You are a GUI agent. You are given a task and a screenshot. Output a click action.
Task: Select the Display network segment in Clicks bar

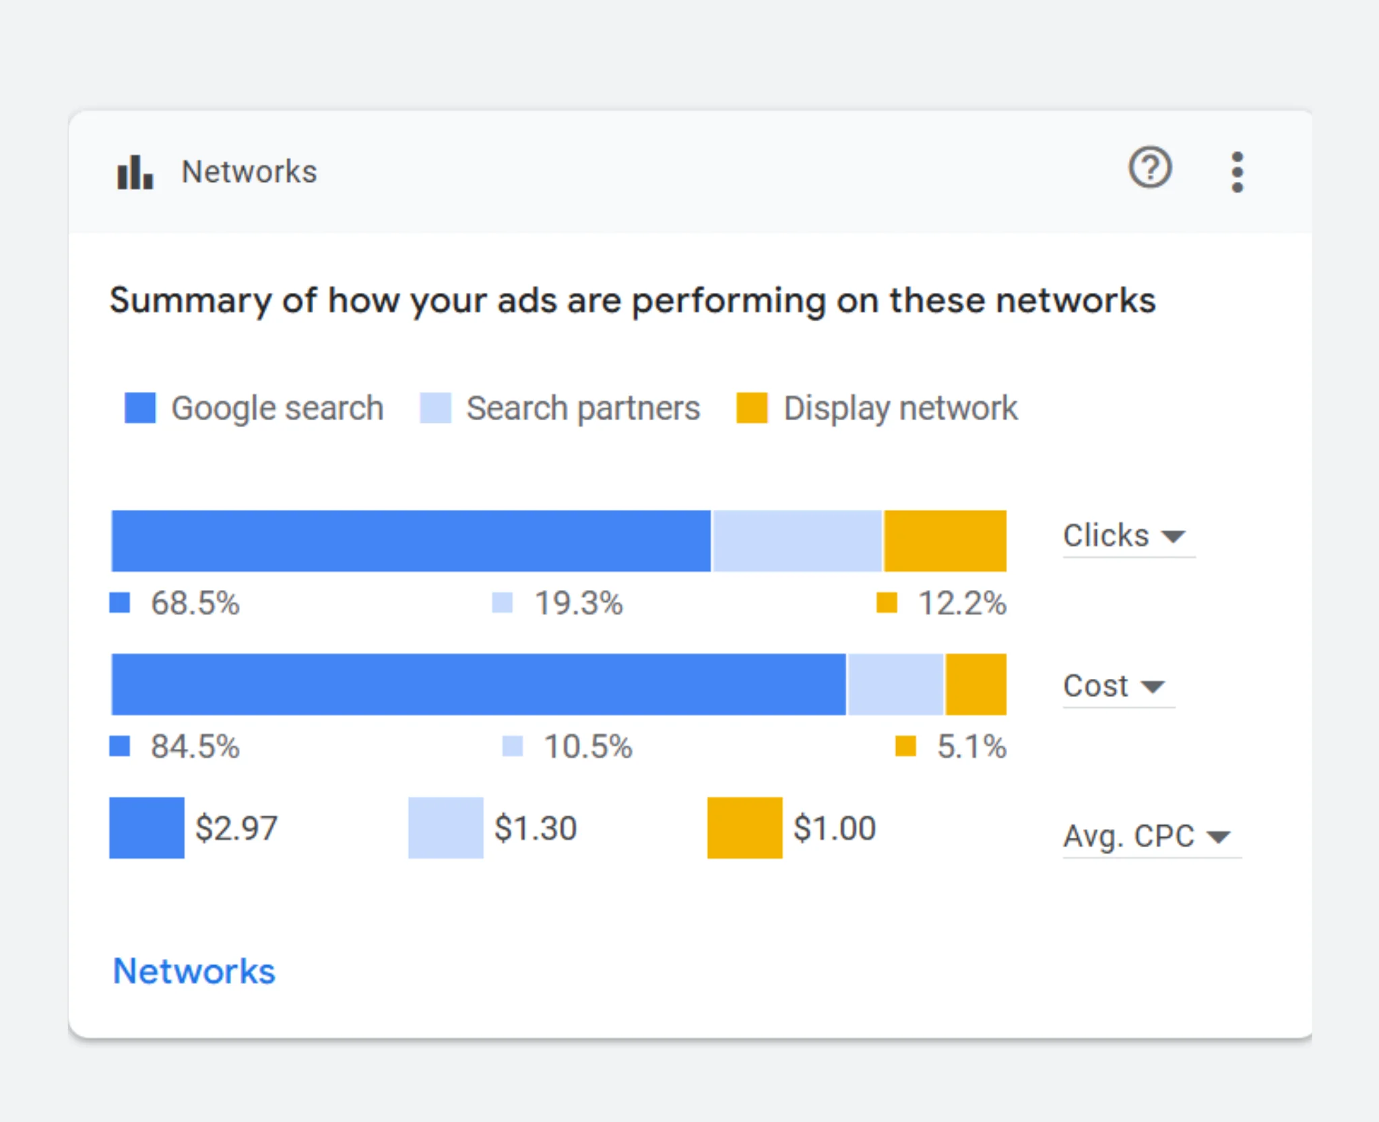(945, 541)
